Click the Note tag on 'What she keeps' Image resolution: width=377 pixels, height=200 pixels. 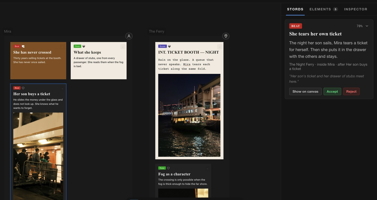[77, 46]
